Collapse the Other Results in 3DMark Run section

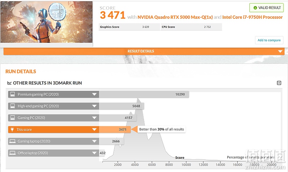point(279,83)
